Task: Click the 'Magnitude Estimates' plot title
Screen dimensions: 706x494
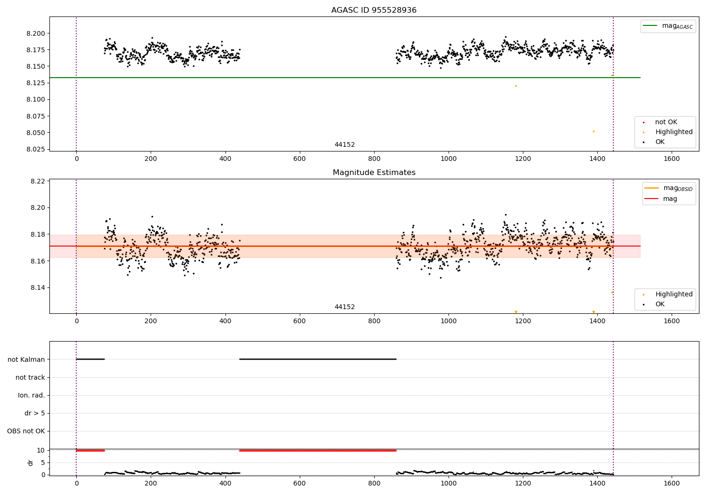Action: (x=374, y=173)
